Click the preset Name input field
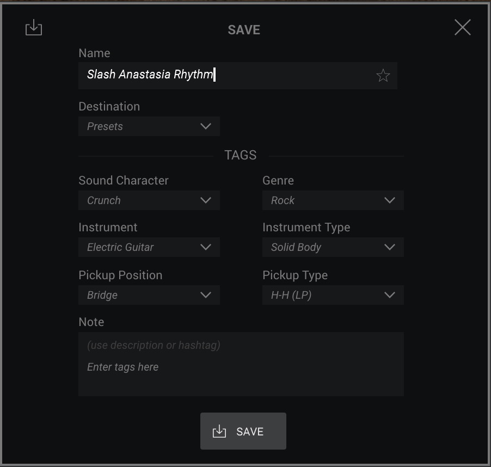Screen dimensions: 491x467 pos(238,76)
